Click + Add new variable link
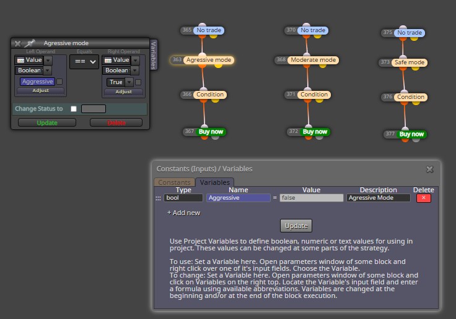456x319 pixels. click(x=184, y=213)
